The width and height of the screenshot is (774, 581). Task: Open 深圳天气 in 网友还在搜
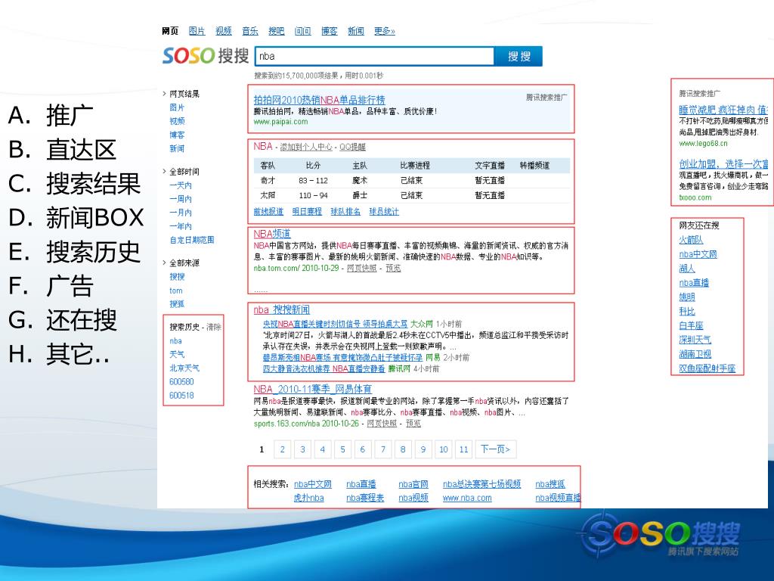tap(695, 340)
